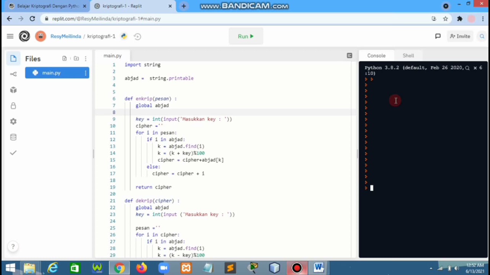Click the Python language icon beside kriptografi-1

[x=124, y=36]
